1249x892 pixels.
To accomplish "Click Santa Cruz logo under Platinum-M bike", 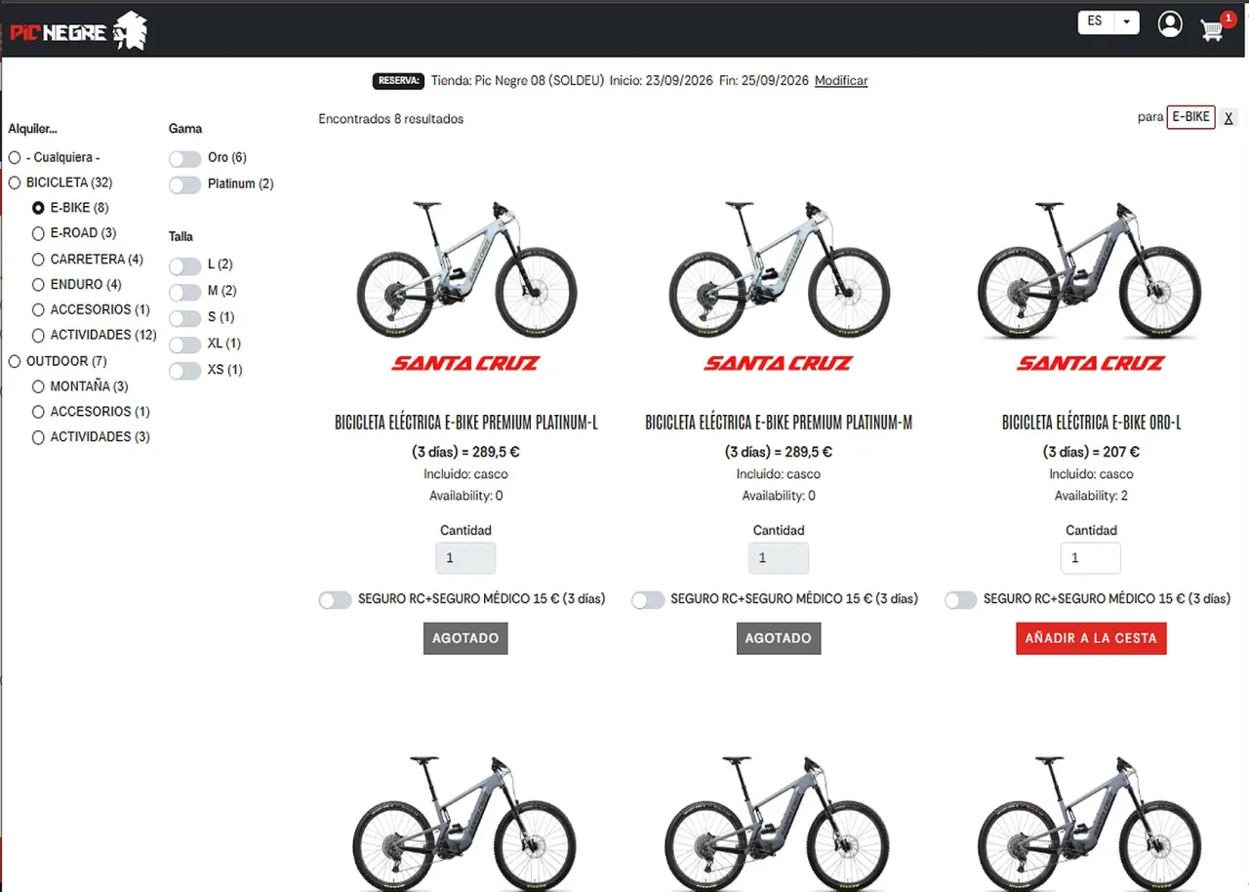I will 779,363.
